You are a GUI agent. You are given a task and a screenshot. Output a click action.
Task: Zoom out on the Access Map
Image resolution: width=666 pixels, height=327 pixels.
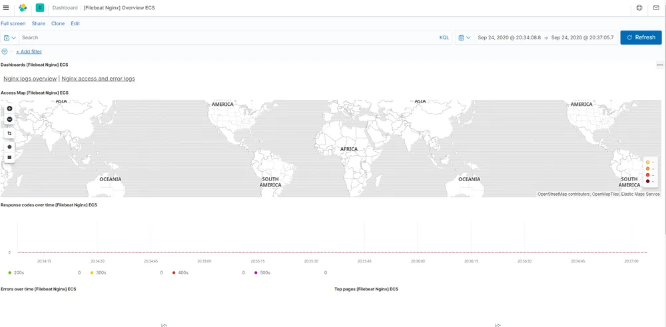tap(9, 119)
